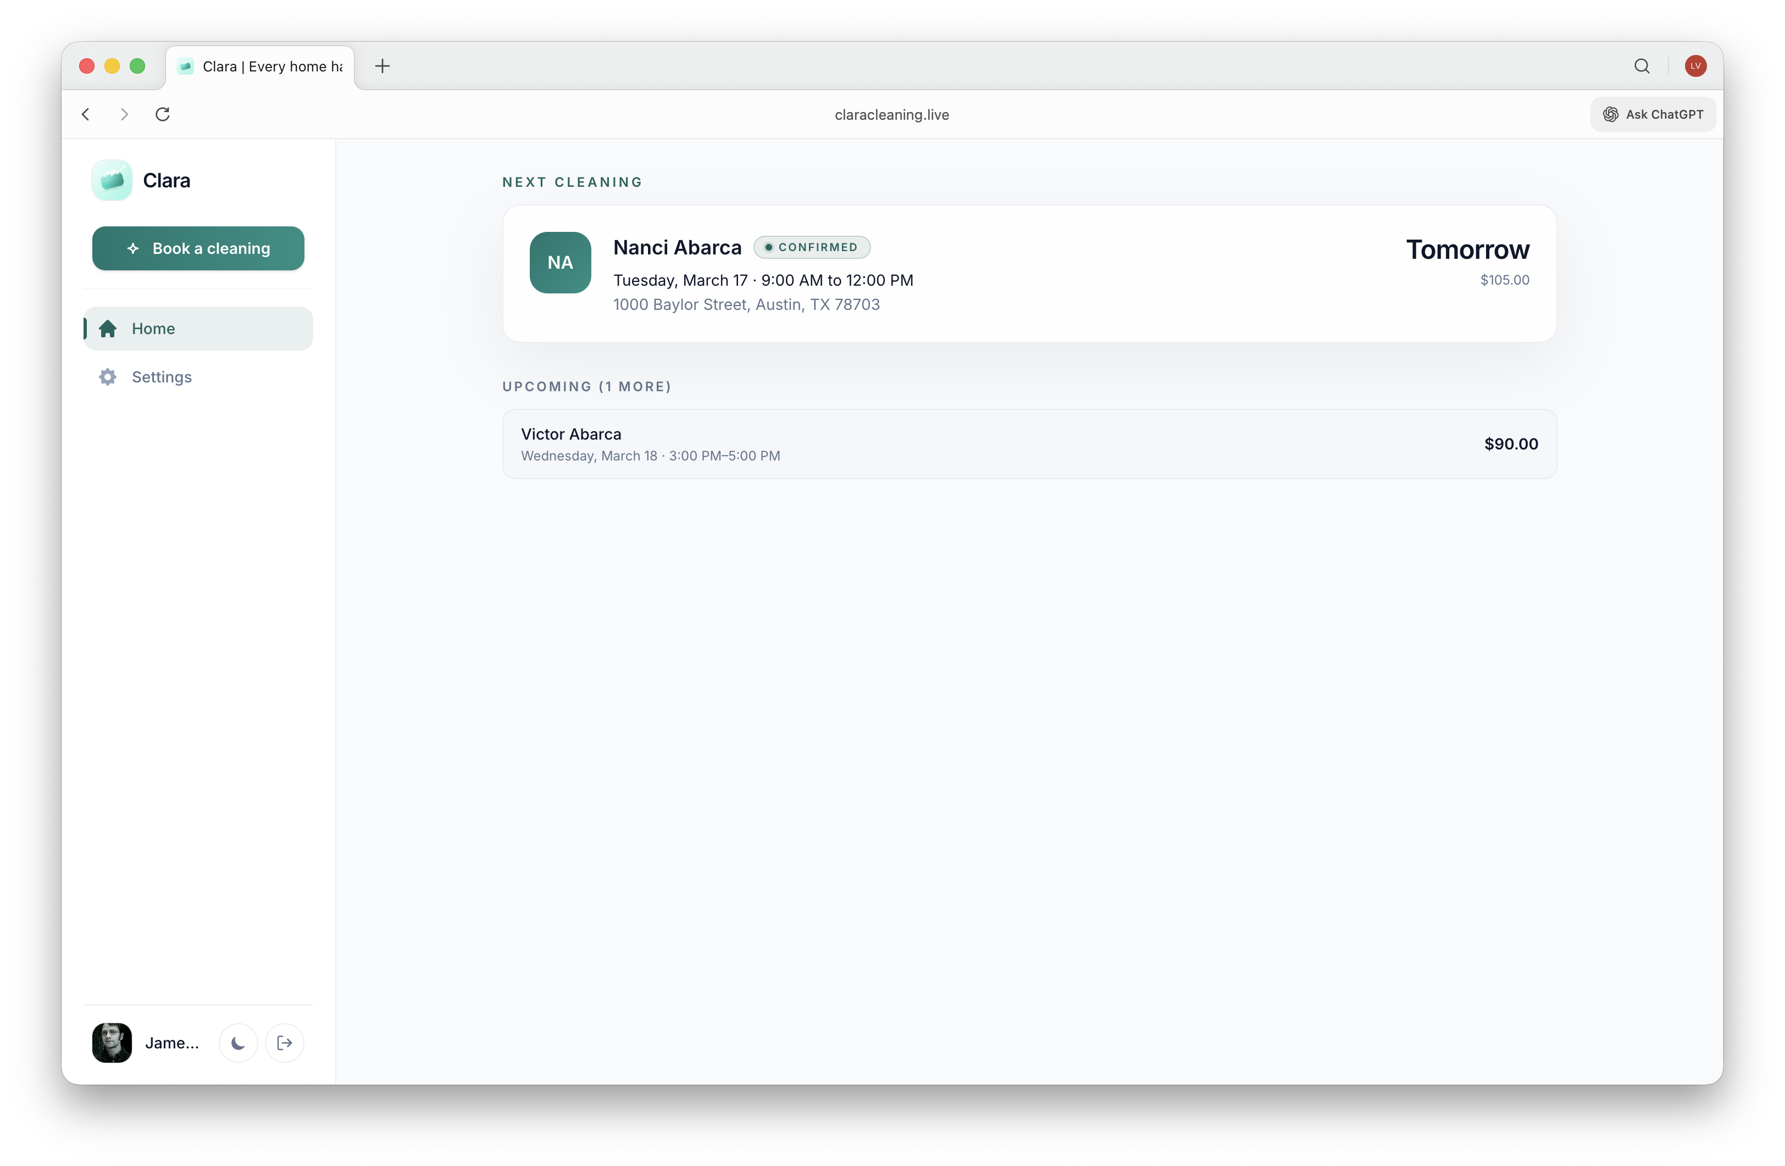
Task: Click the user profile photo
Action: 112,1043
